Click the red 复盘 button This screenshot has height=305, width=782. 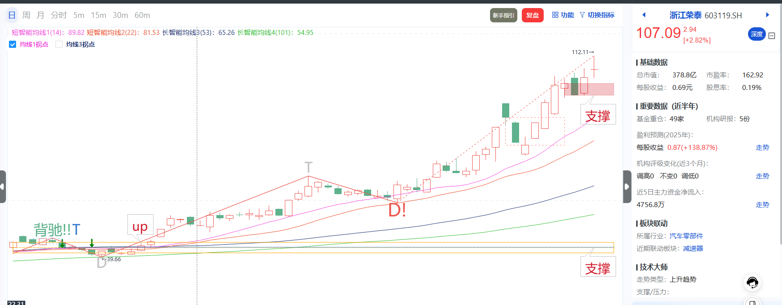point(533,15)
